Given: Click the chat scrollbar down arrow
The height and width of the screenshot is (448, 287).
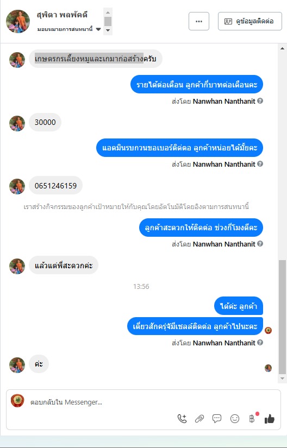Looking at the screenshot, I should tap(283, 378).
